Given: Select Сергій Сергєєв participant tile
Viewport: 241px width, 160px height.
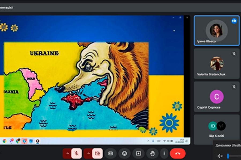Looking at the screenshot, I should (217, 97).
